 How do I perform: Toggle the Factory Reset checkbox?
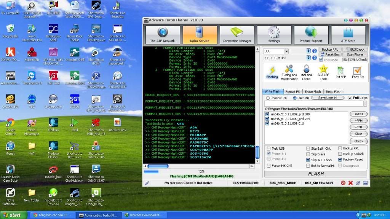[340, 160]
